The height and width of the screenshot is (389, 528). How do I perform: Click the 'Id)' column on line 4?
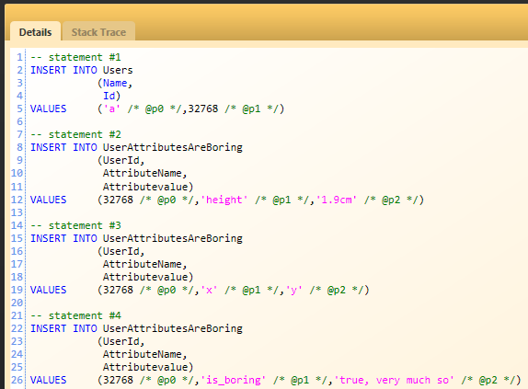[x=111, y=96]
